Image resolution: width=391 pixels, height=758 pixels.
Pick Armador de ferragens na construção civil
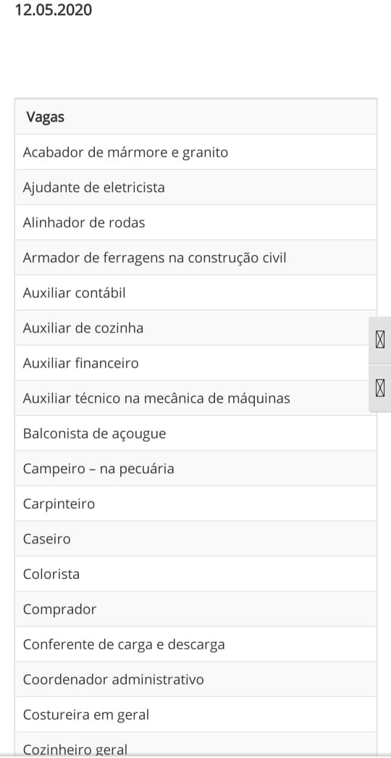click(195, 258)
